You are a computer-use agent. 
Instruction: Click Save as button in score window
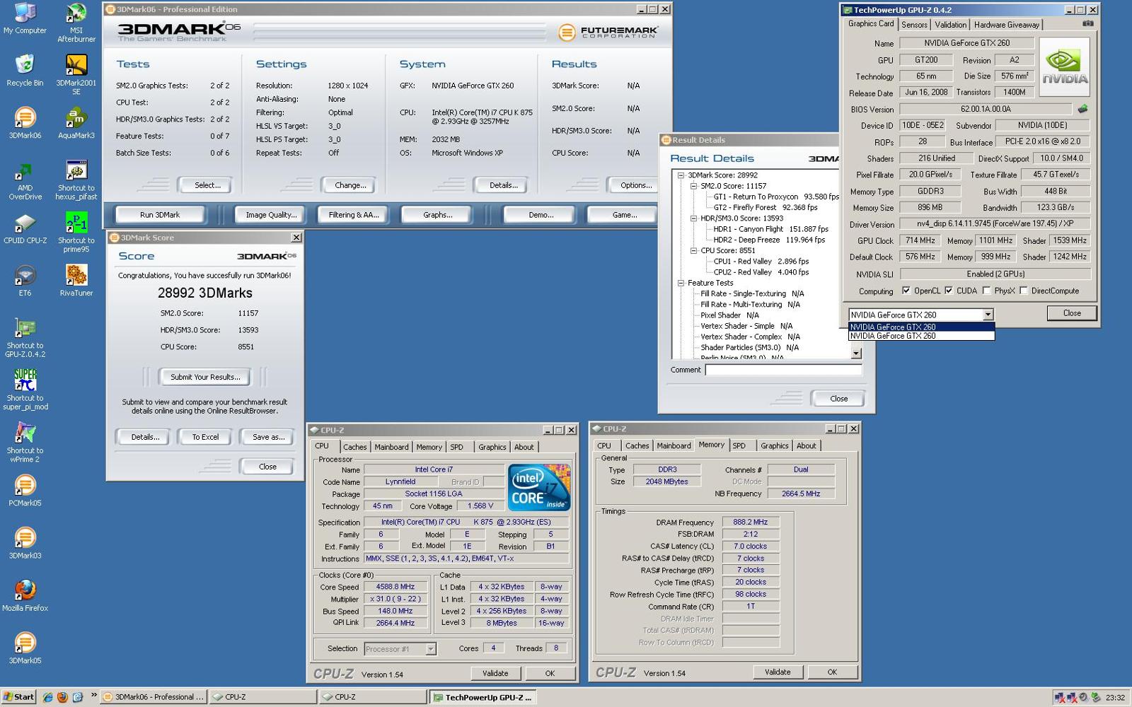268,437
